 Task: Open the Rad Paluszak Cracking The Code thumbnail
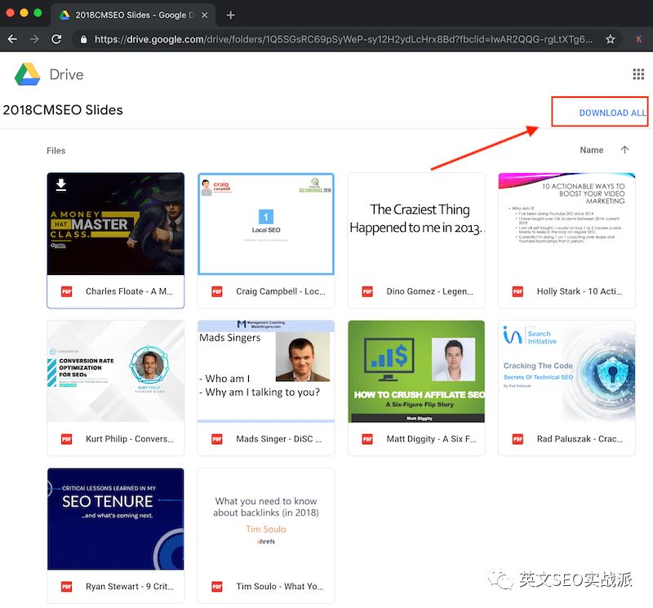[x=566, y=371]
